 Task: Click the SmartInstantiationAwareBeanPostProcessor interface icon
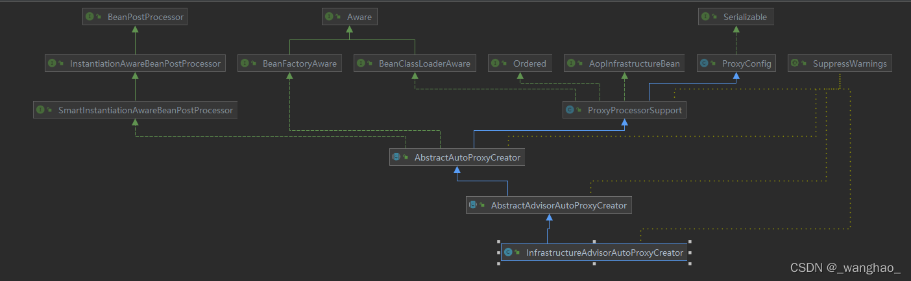coord(41,110)
